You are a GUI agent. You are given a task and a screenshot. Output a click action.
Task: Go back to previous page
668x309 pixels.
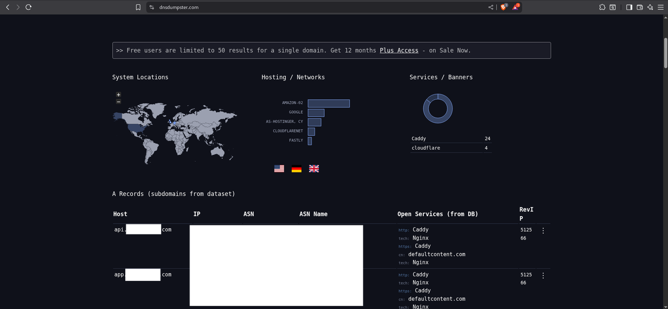tap(7, 7)
